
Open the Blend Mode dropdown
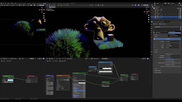click(x=173, y=56)
